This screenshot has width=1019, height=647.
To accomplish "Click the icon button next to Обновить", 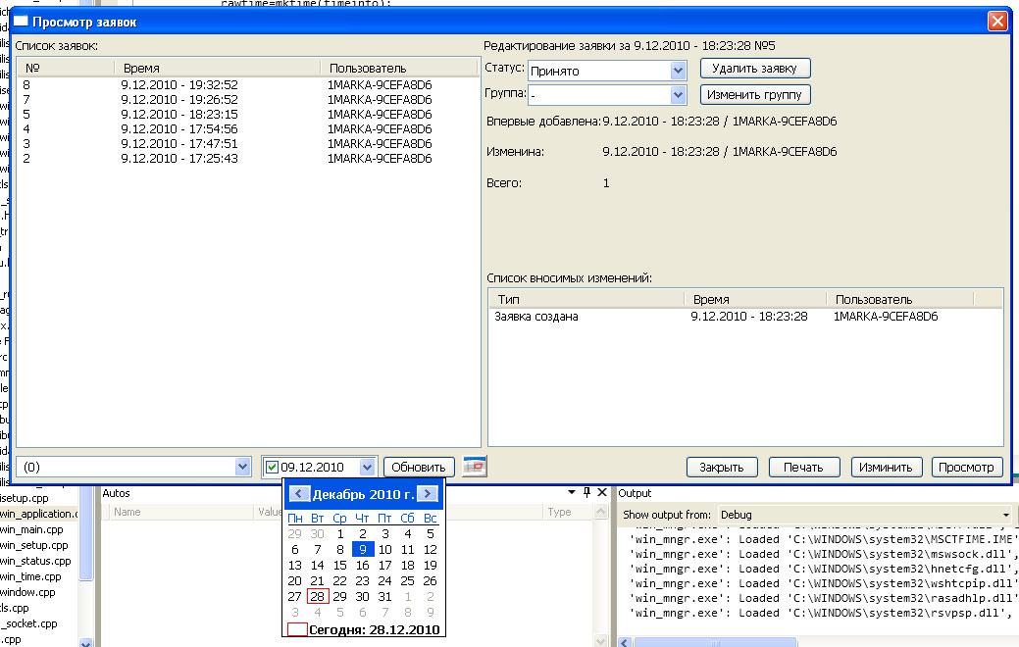I will click(475, 467).
